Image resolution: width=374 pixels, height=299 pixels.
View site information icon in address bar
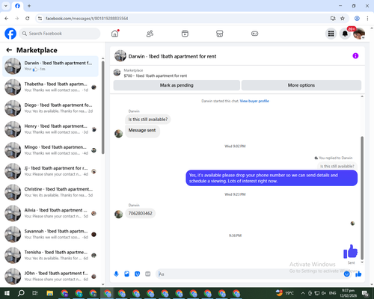[40, 18]
